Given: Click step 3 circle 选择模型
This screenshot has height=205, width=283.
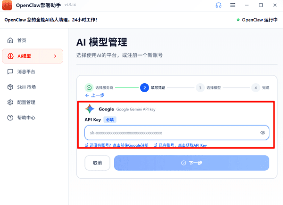Looking at the screenshot, I should point(200,87).
